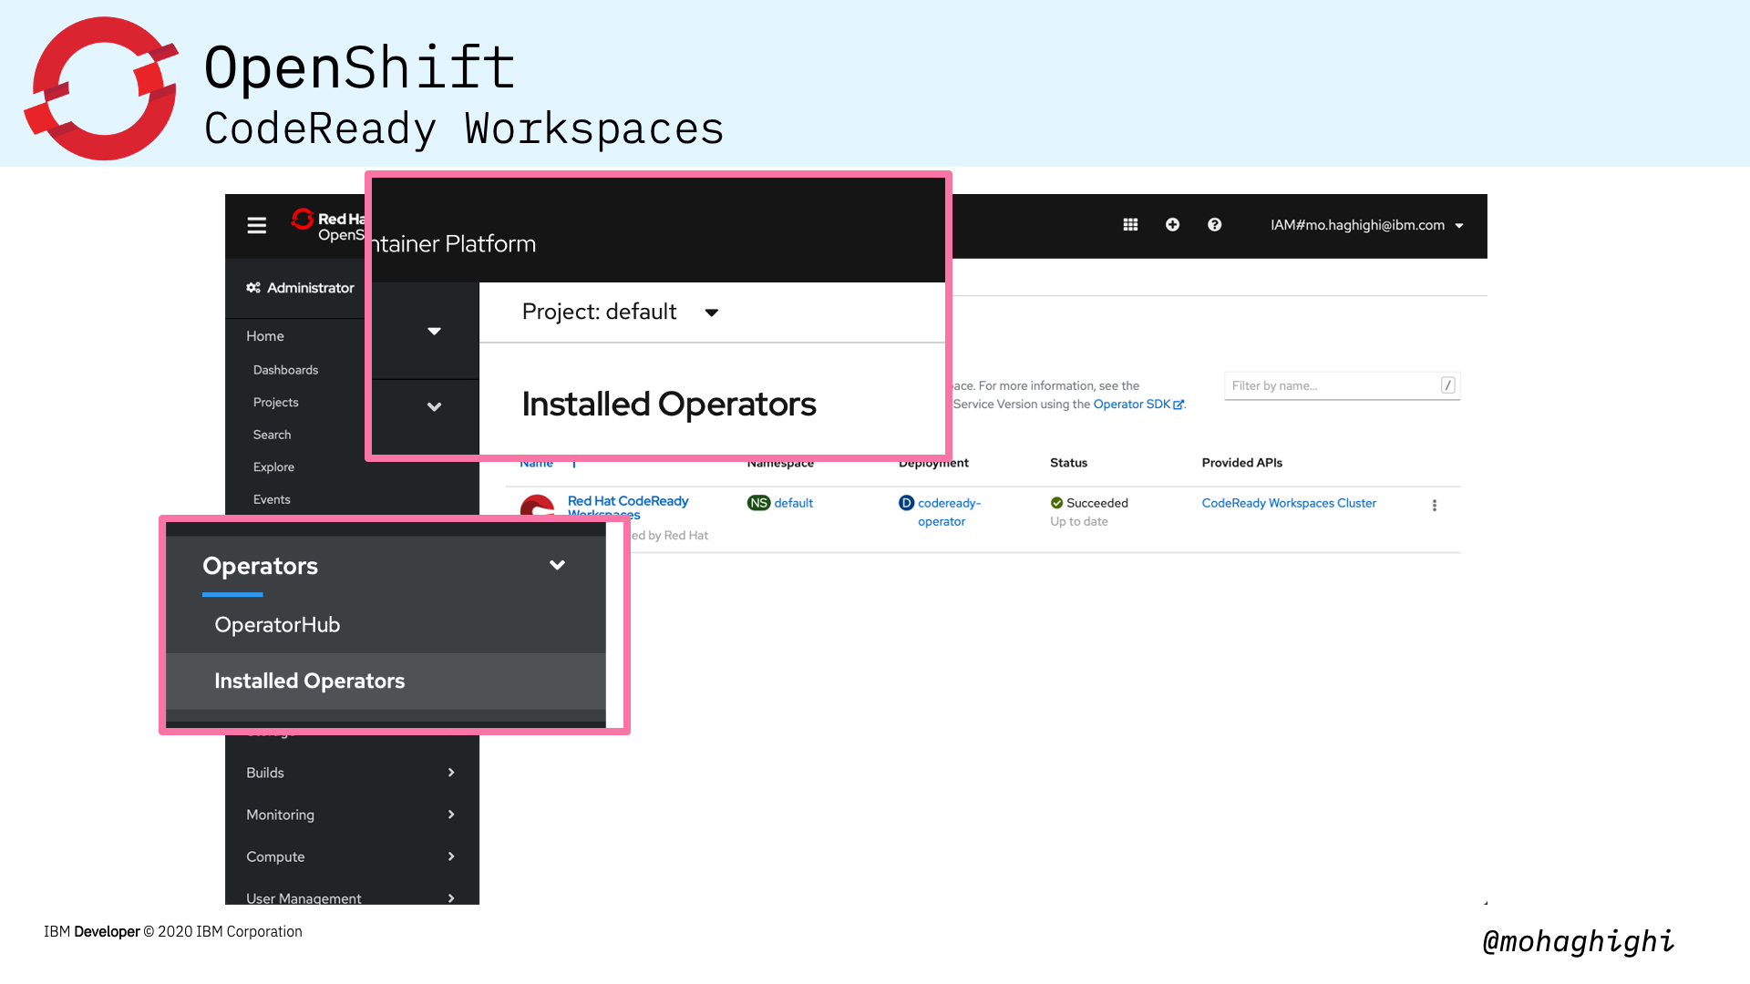
Task: Click the Status column header
Action: [x=1068, y=463]
